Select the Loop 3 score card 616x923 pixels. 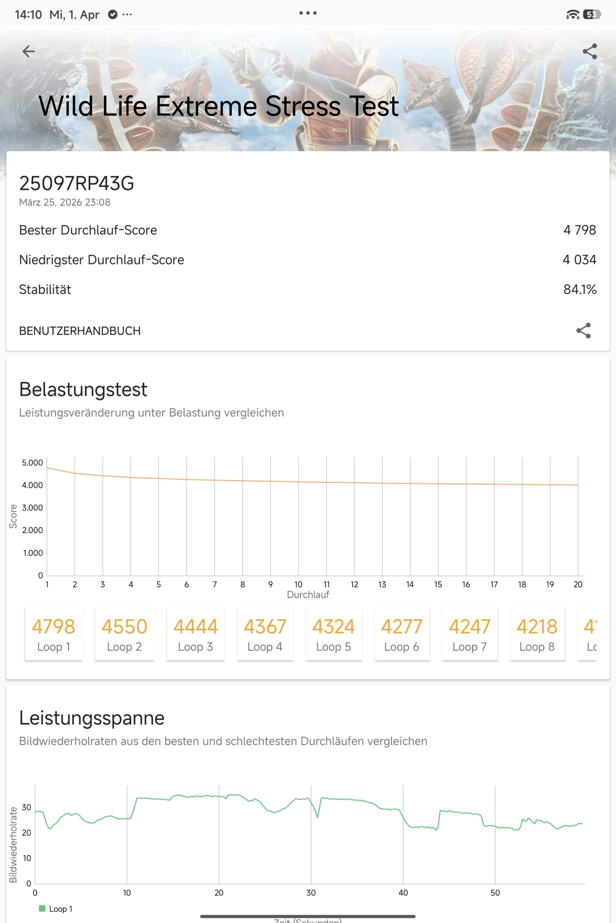click(195, 634)
